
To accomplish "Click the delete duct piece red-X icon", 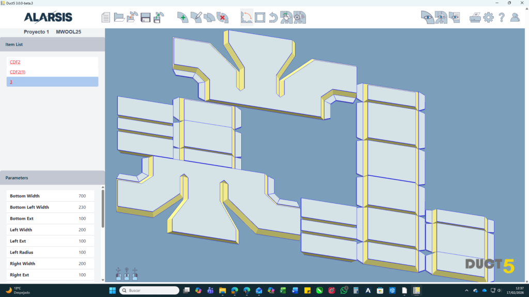I will pyautogui.click(x=223, y=18).
